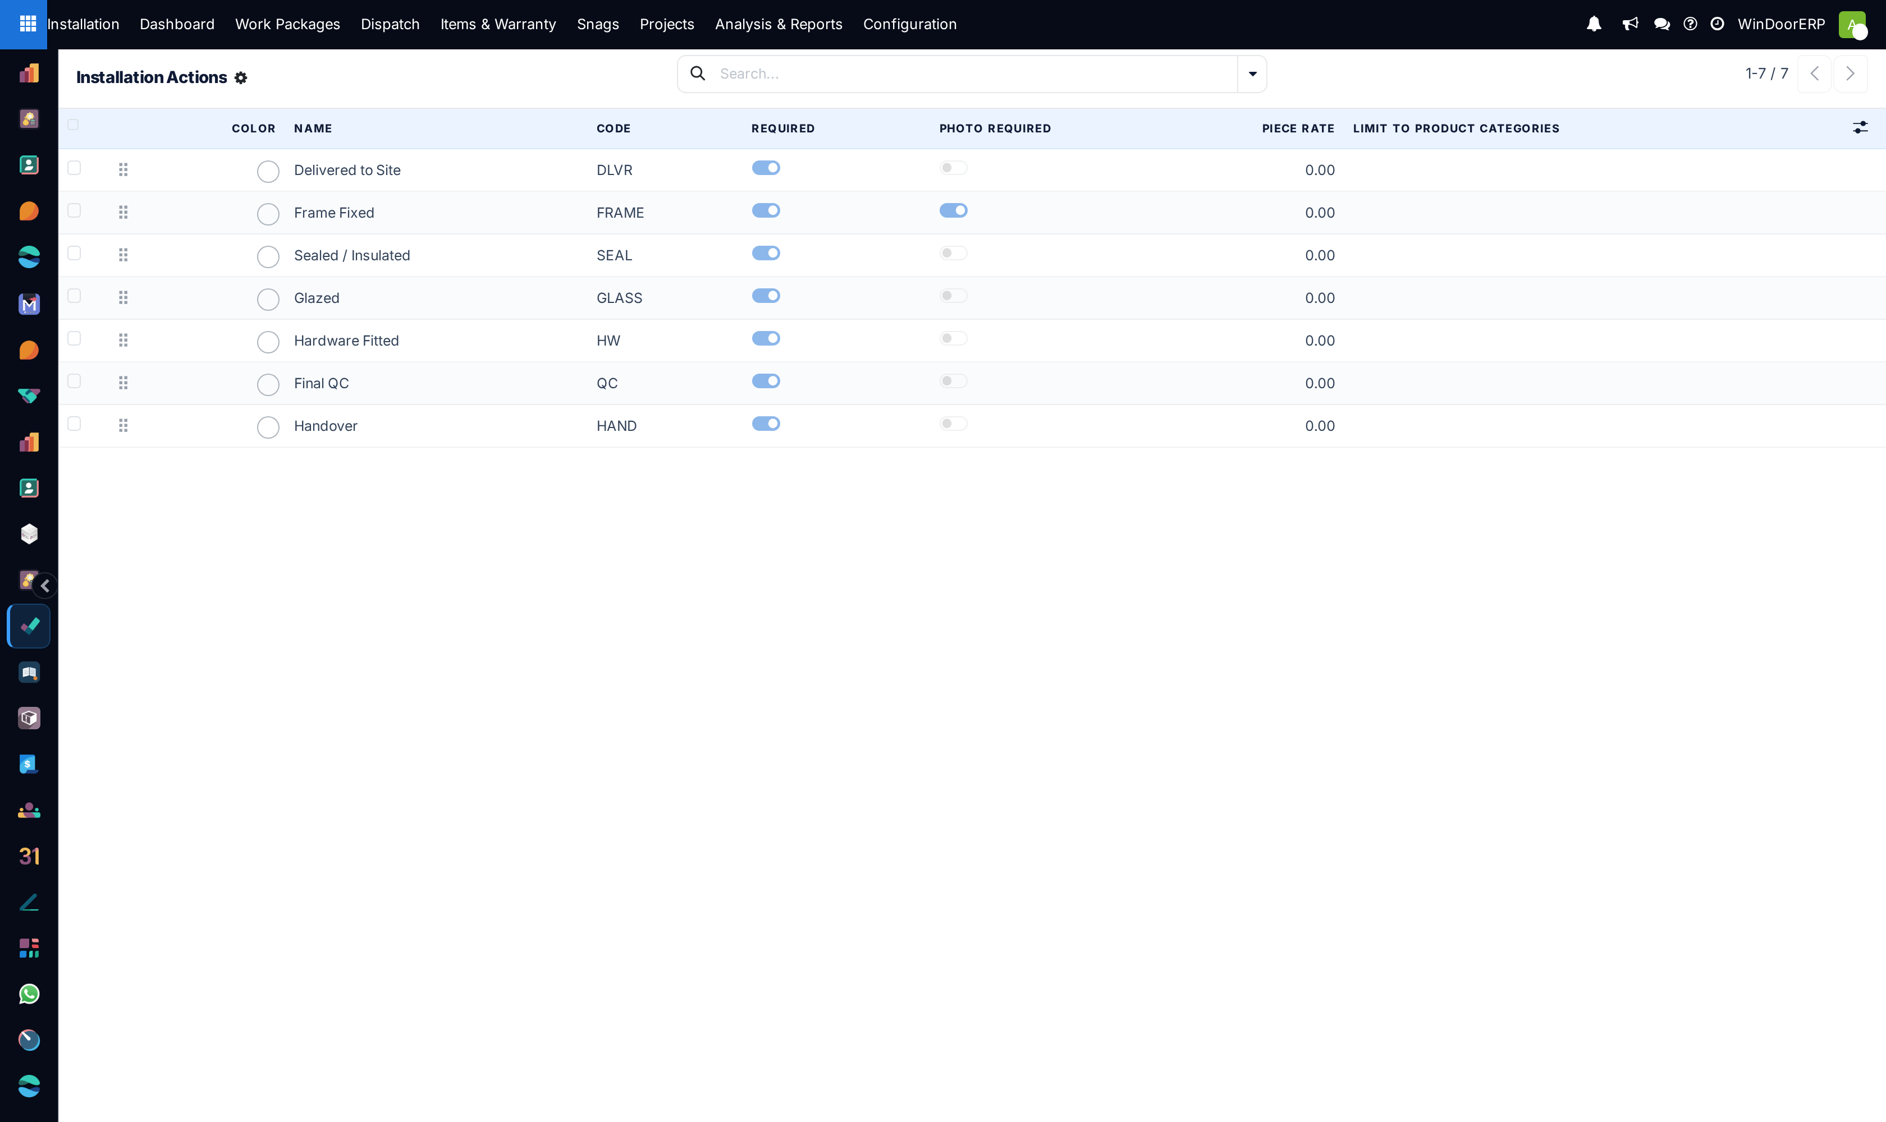Click the Final QC name cell

click(322, 383)
